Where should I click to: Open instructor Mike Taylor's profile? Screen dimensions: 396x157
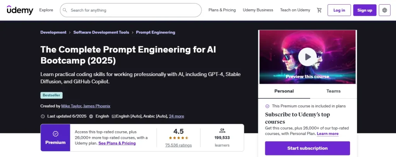pyautogui.click(x=71, y=106)
